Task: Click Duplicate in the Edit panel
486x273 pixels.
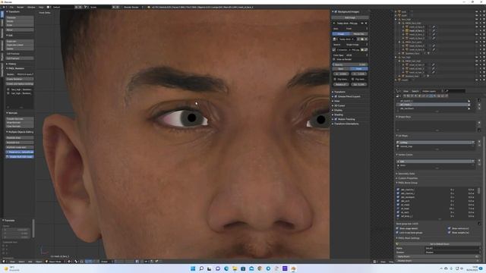Action: click(20, 41)
